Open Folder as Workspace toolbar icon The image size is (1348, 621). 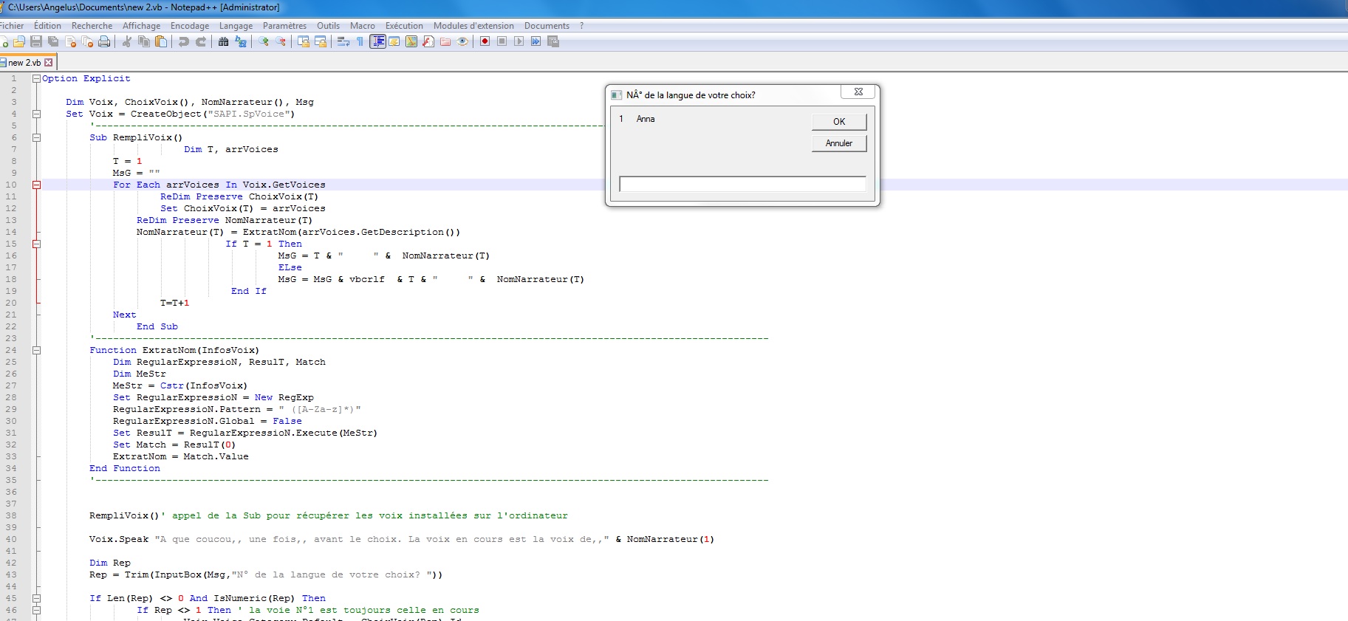coord(445,41)
